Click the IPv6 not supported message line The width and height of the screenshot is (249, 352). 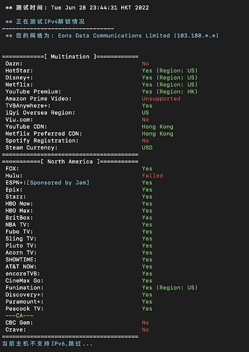pos(47,344)
